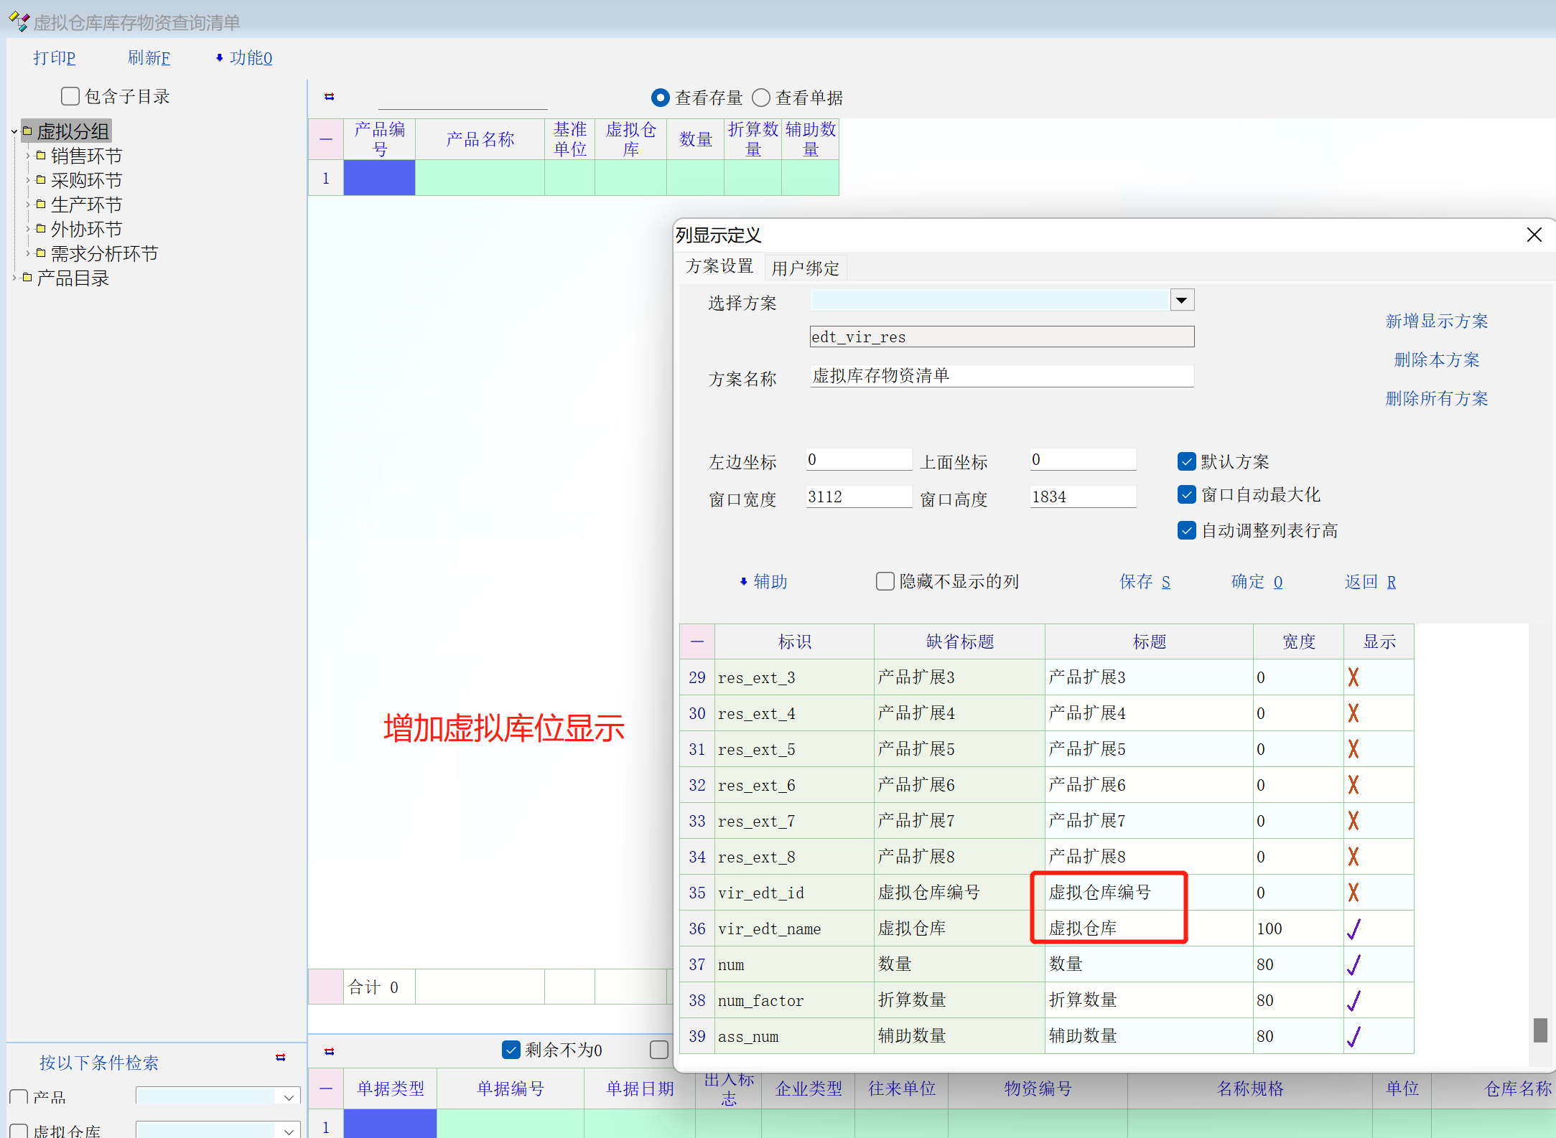Switch to the 用户绑定 tab

coord(805,268)
